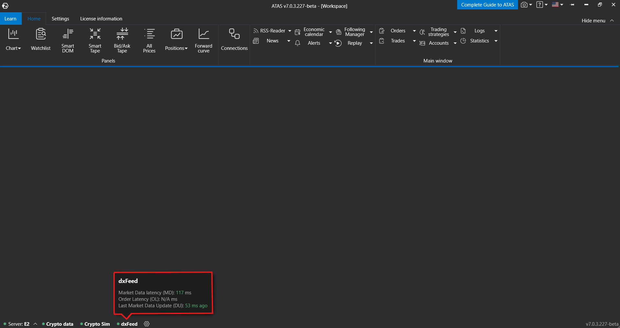
Task: Click the Trades icon
Action: 382,41
